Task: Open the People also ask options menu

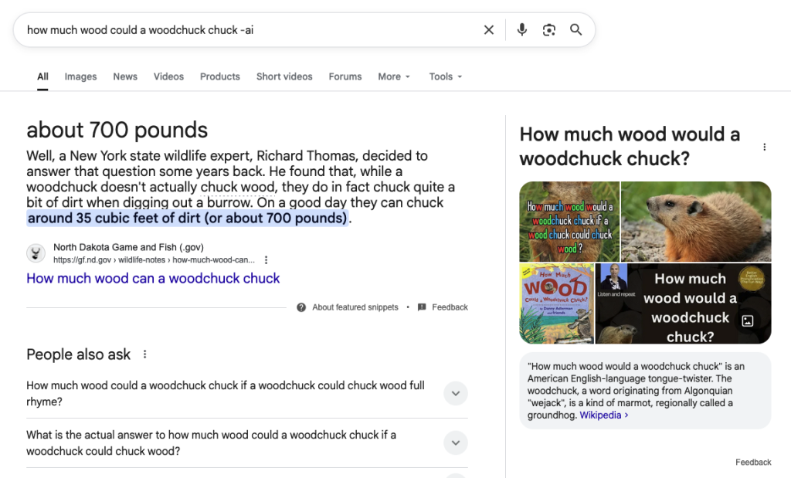Action: point(144,354)
